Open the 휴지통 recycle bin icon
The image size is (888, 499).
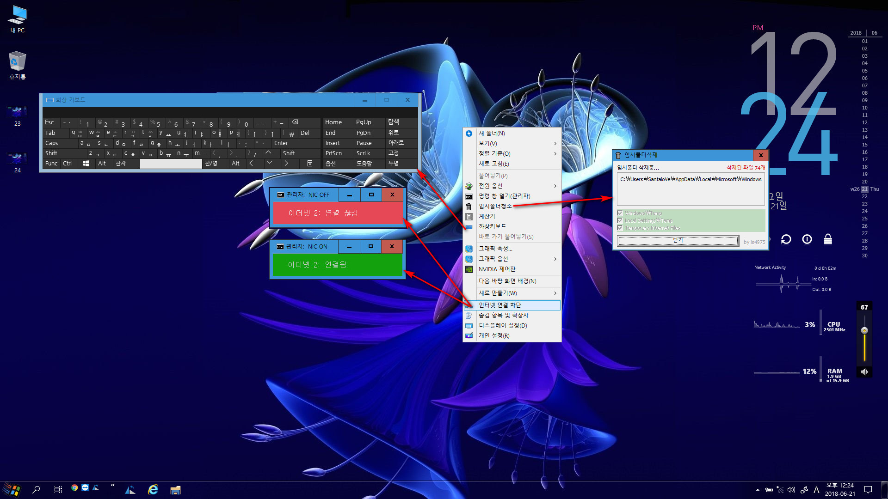coord(18,66)
